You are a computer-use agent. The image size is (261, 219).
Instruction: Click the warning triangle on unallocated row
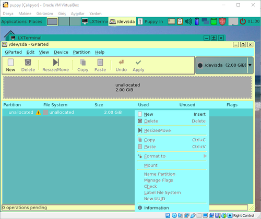click(38, 113)
